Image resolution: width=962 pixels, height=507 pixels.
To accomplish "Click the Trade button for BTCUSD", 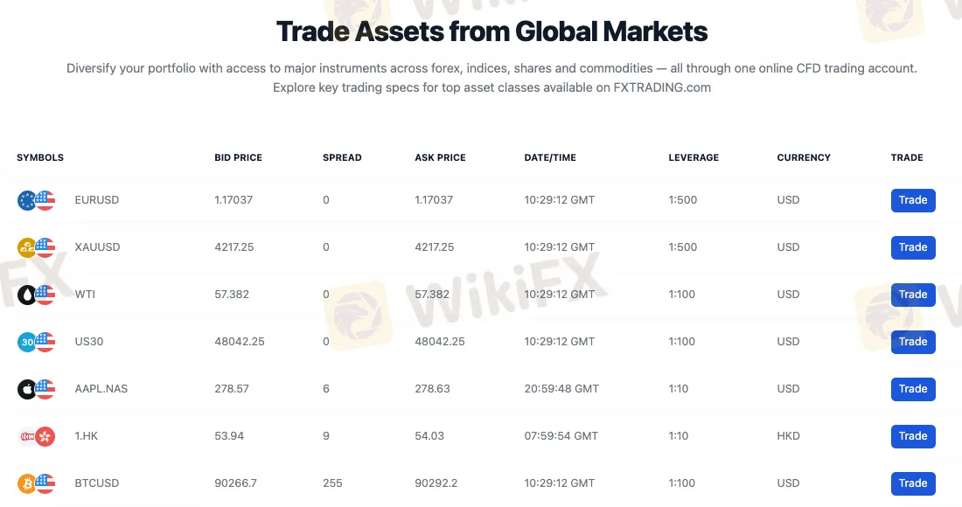I will [x=913, y=483].
